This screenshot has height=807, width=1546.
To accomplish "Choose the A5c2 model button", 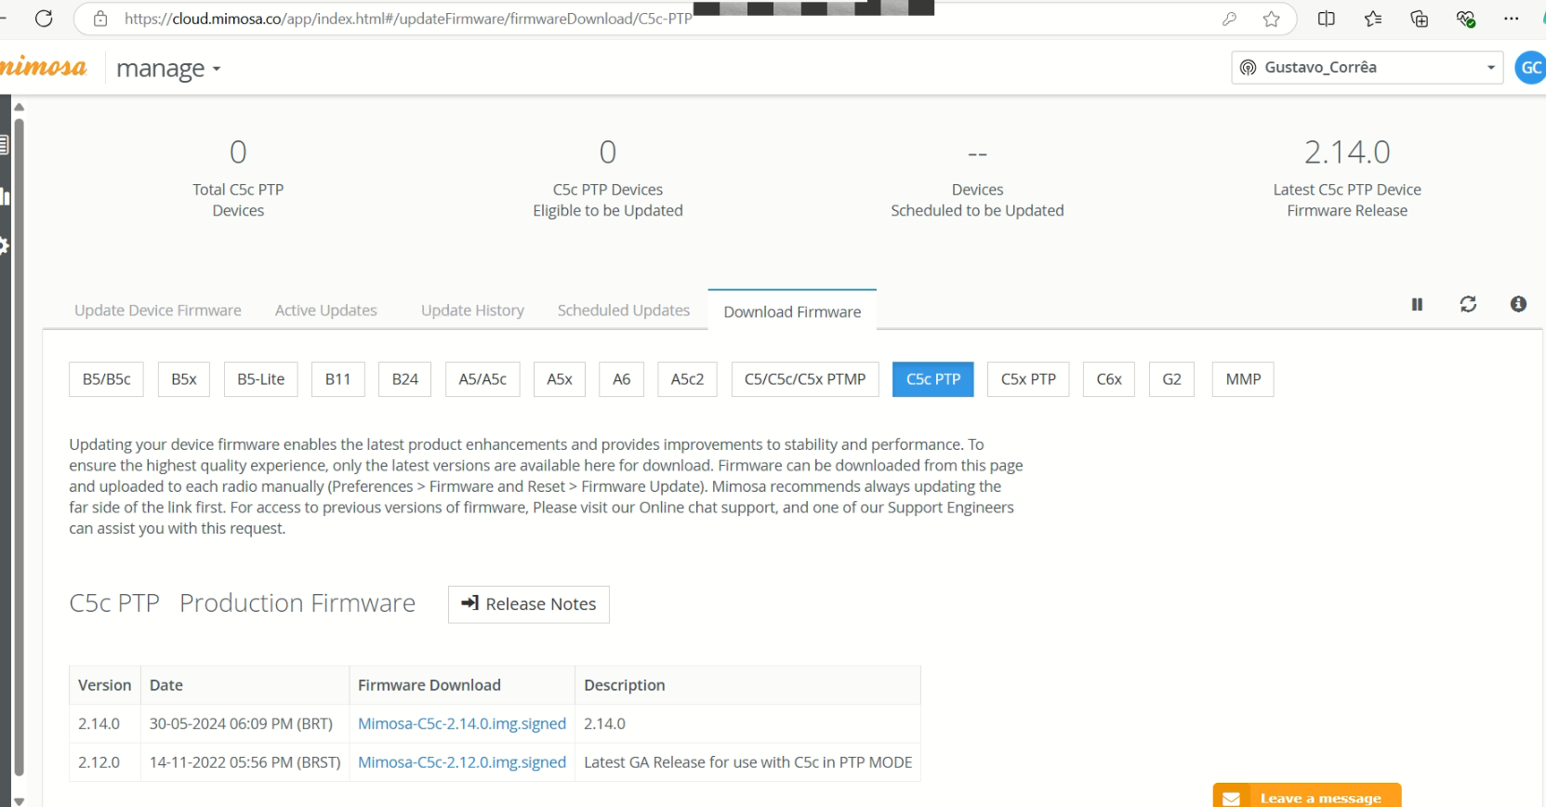I will (688, 379).
